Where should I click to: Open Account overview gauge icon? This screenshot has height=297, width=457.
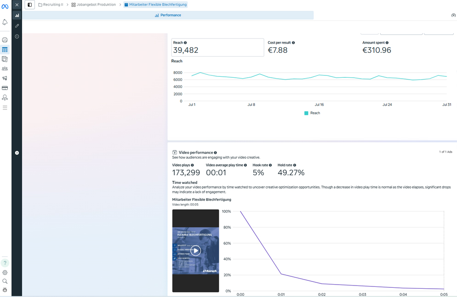point(5,40)
